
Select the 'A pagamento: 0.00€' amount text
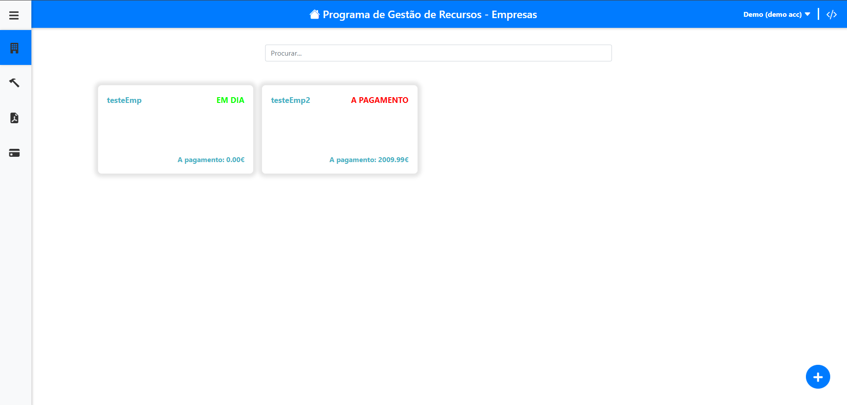point(211,160)
